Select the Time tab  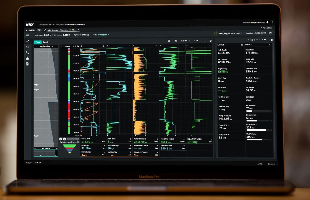point(37,42)
